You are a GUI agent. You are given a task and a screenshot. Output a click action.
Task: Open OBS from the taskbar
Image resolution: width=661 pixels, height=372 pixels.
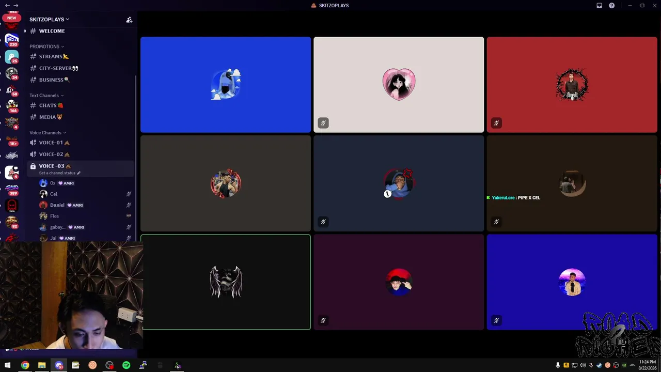[109, 365]
